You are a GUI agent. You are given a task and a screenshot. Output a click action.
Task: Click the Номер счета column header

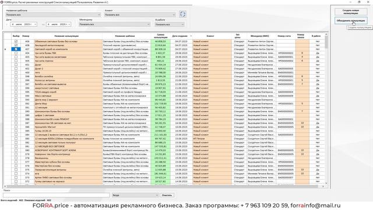click(284, 36)
